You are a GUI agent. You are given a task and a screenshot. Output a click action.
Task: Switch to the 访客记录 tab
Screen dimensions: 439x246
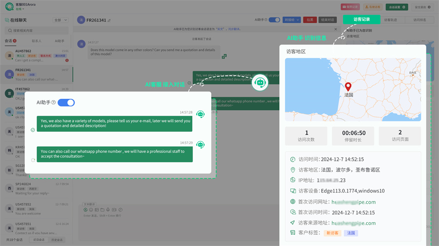[361, 19]
